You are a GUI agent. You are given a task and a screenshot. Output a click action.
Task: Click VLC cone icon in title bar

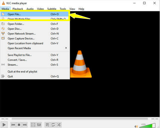point(3,3)
